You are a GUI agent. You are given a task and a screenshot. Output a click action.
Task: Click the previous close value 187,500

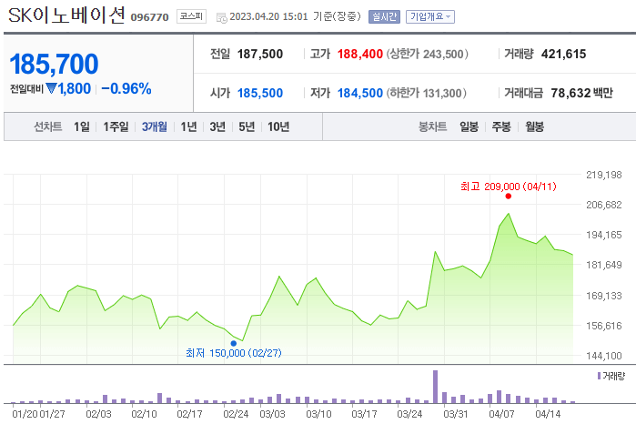click(260, 54)
